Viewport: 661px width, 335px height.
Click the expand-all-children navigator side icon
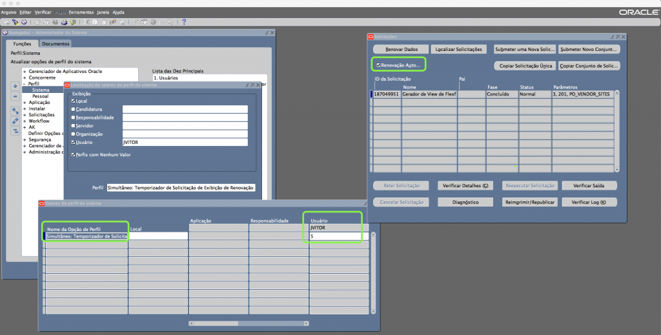[x=15, y=120]
